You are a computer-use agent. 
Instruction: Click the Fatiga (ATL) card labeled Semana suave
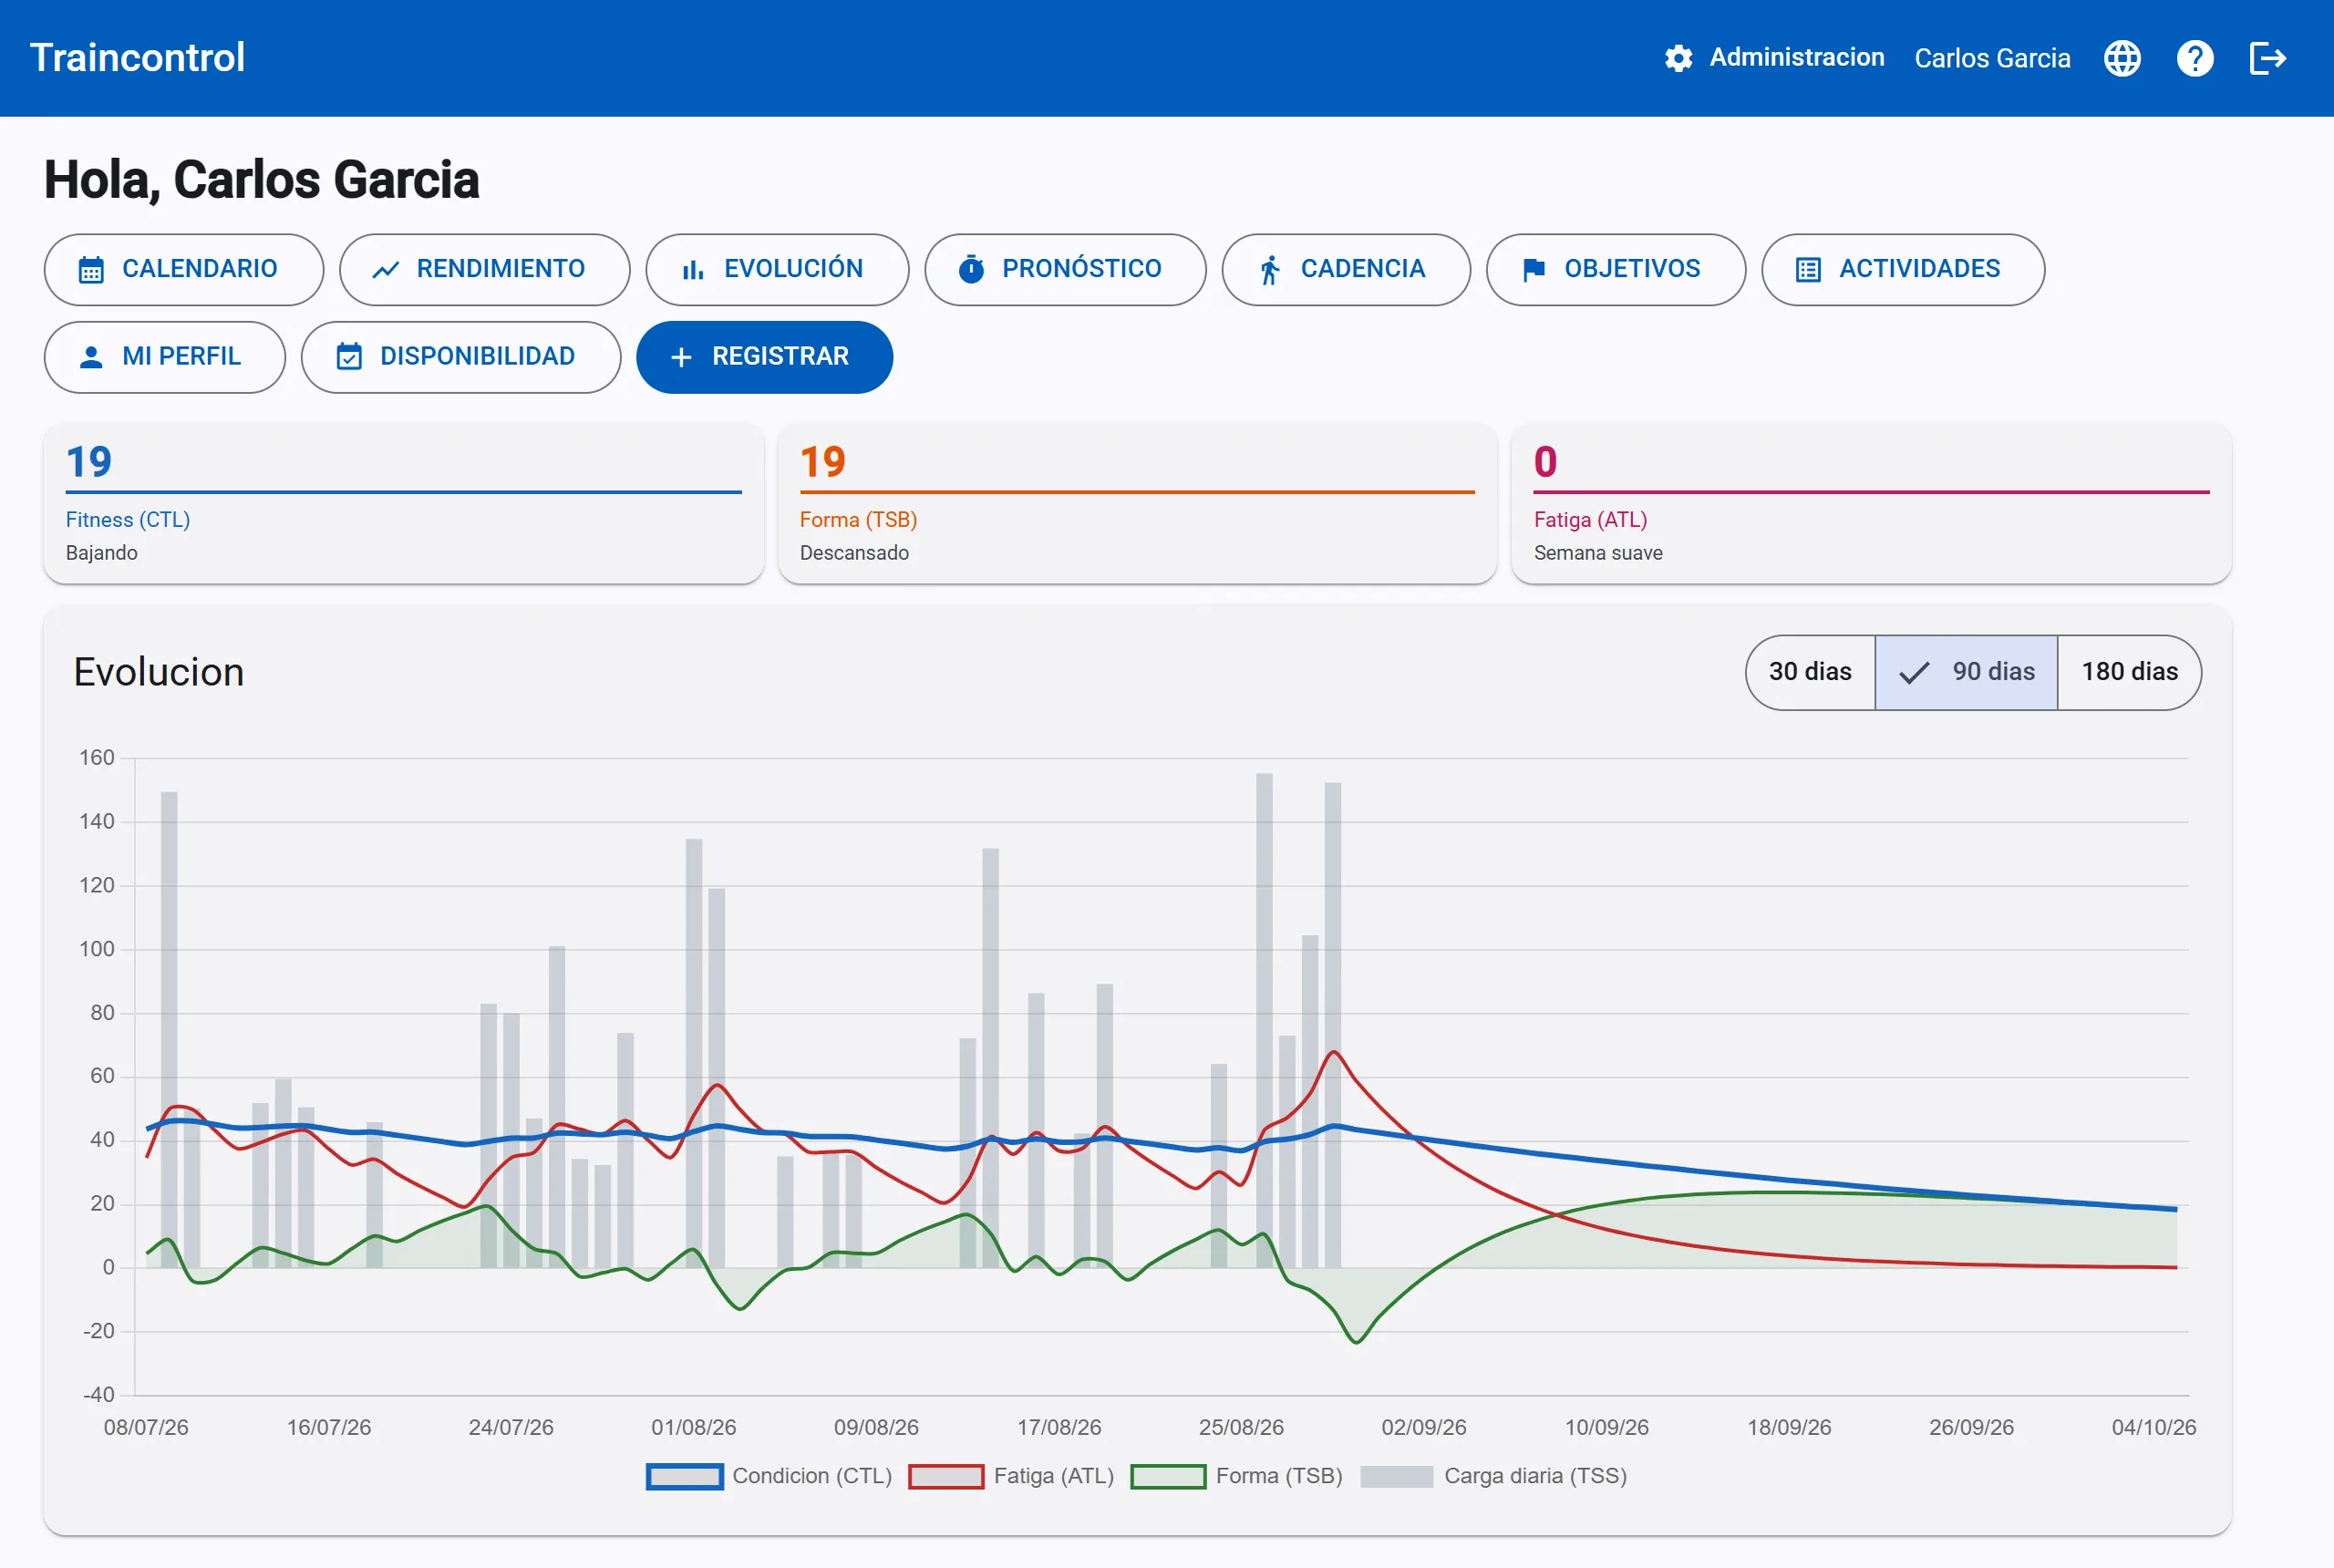pos(1871,503)
